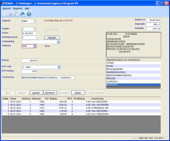Click the Boekstuk column header
Viewport: 170px width, 141px height.
coord(27,99)
